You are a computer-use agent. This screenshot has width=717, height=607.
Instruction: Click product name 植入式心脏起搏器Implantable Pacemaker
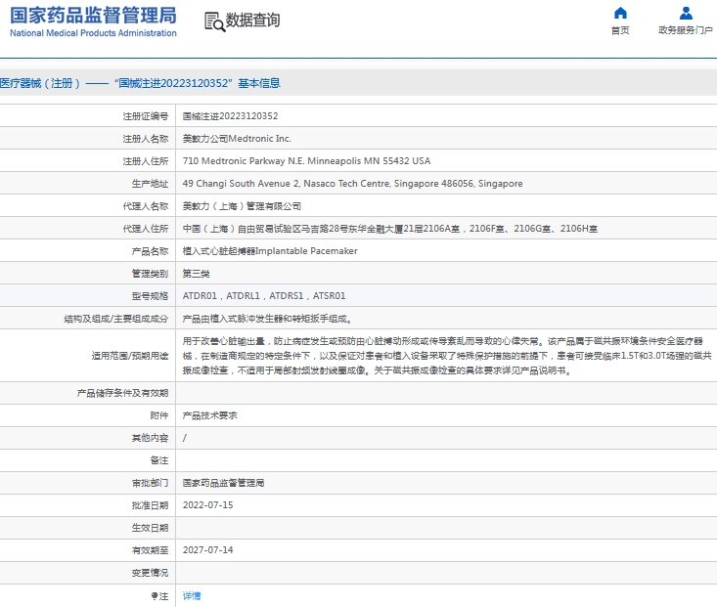(270, 251)
